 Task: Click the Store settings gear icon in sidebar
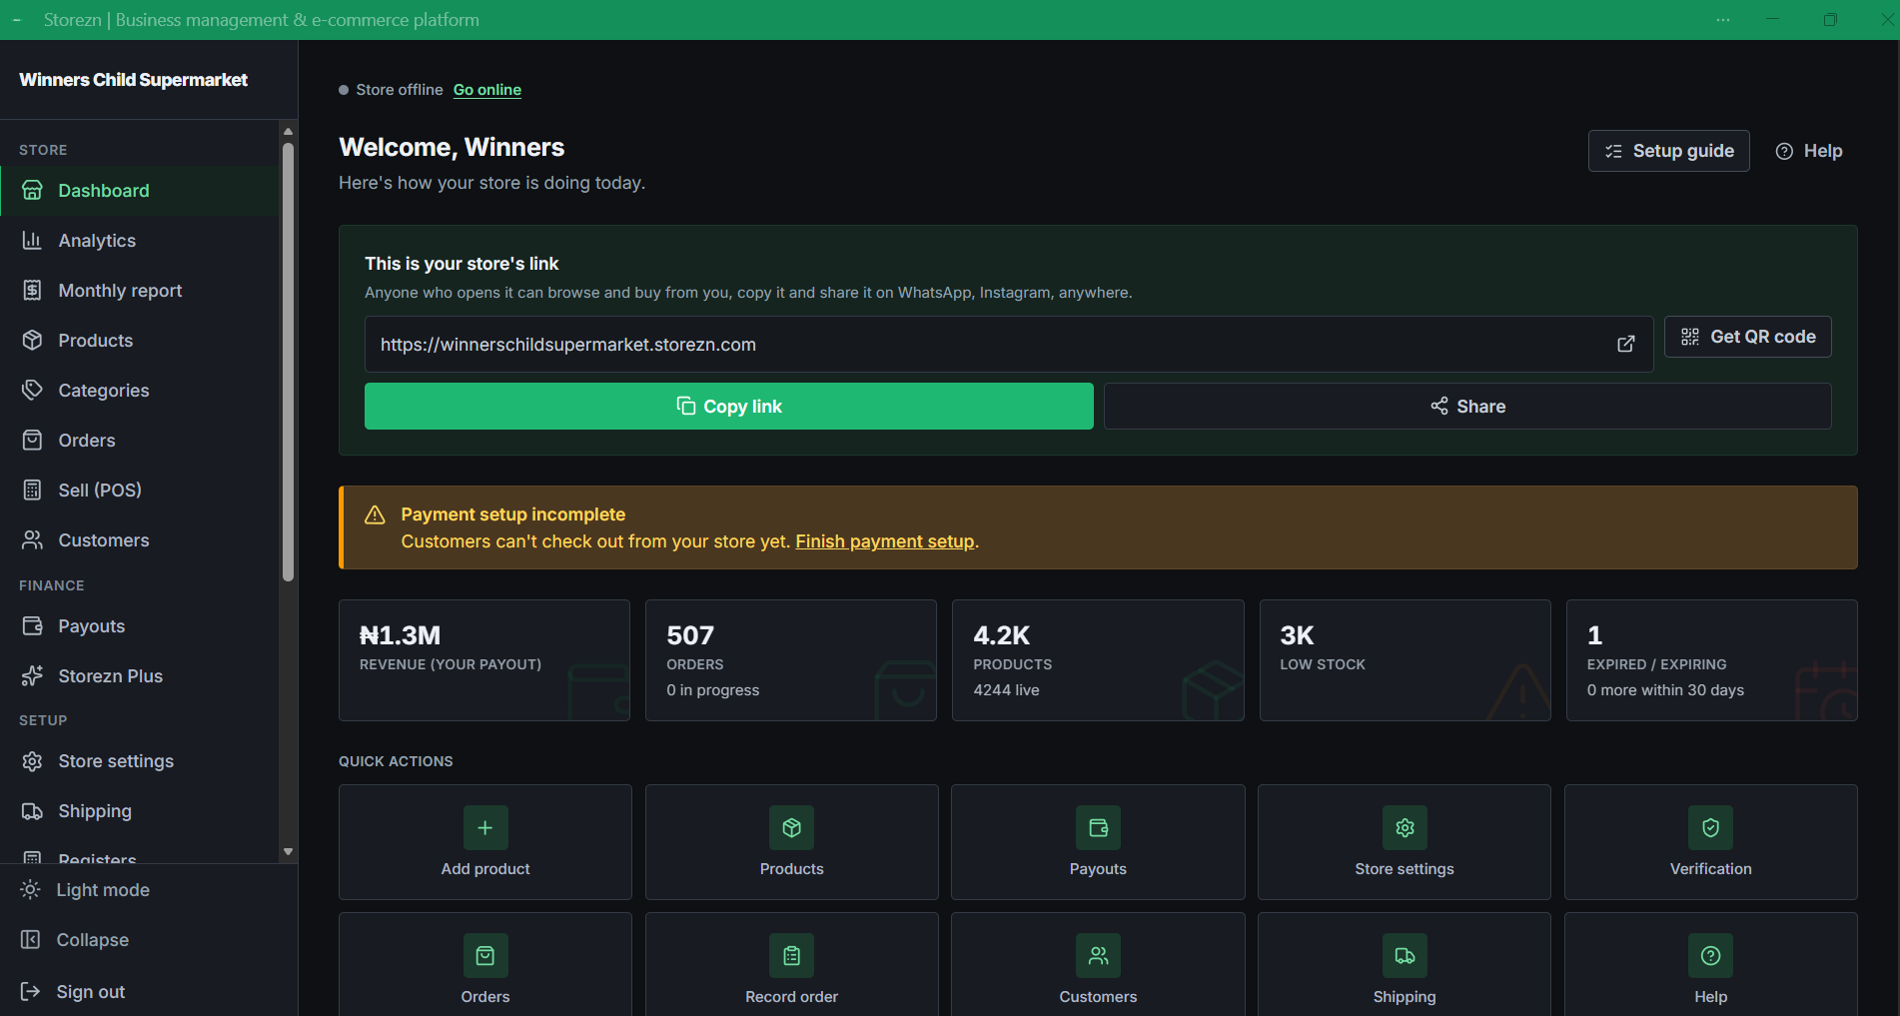[32, 761]
